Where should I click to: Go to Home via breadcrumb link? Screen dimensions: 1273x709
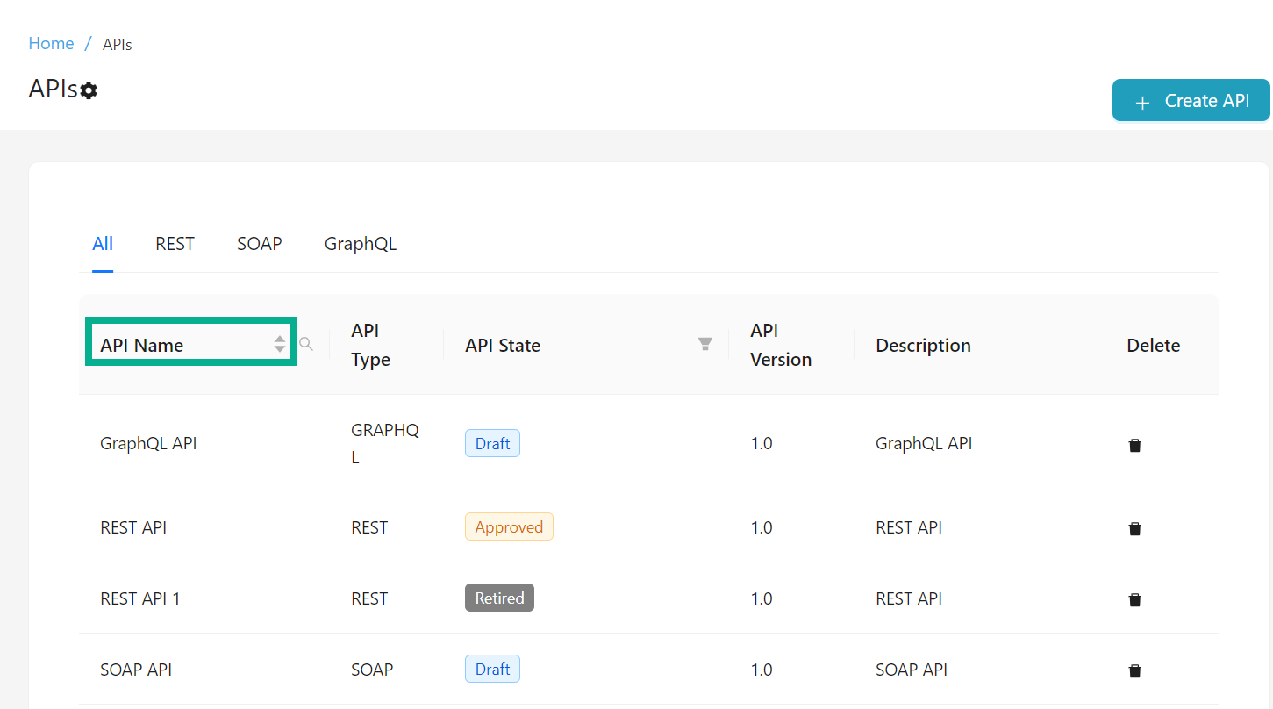(x=51, y=43)
